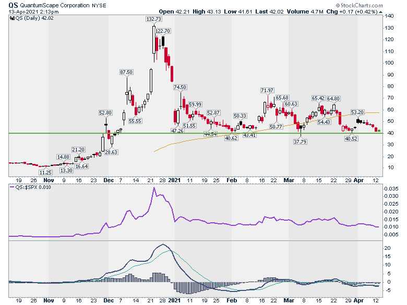
Task: Click the NYSE exchange label
Action: pos(99,5)
